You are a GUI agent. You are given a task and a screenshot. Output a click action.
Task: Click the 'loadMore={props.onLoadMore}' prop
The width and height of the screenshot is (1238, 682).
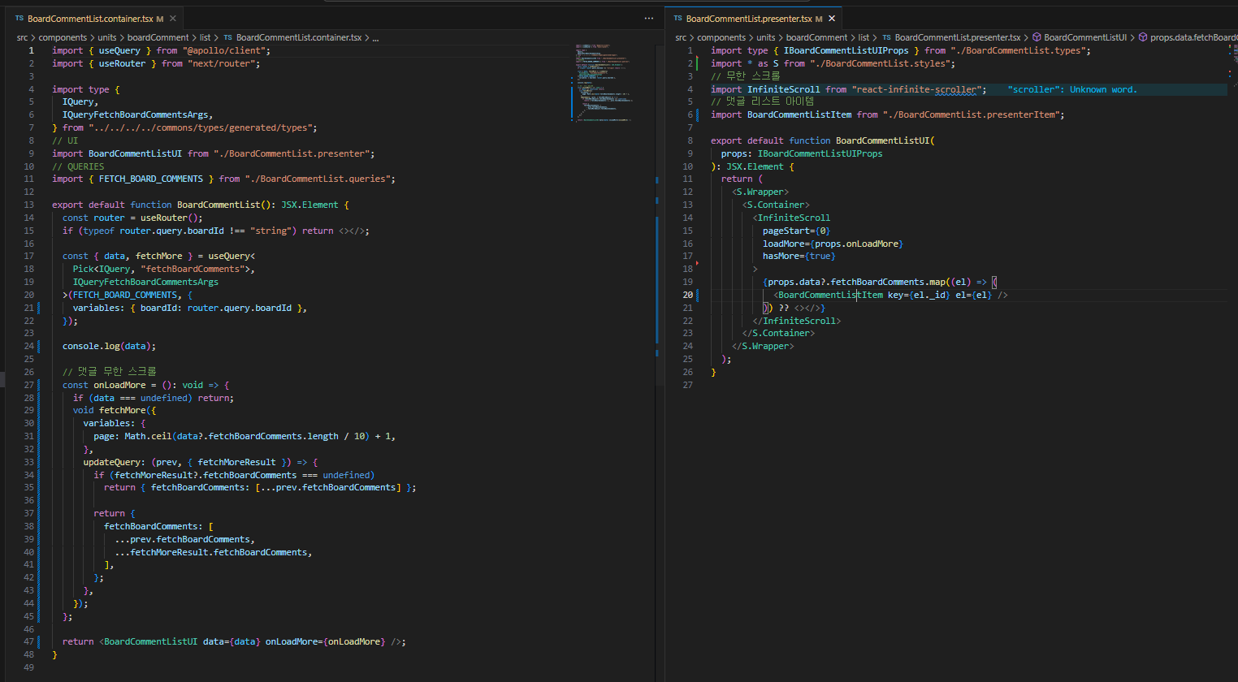(x=833, y=244)
